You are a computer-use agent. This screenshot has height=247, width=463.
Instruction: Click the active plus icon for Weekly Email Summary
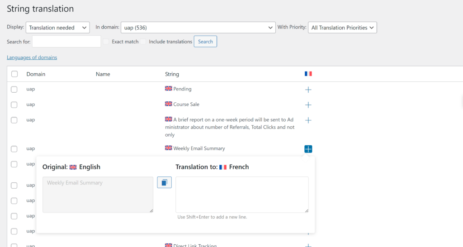pyautogui.click(x=308, y=149)
